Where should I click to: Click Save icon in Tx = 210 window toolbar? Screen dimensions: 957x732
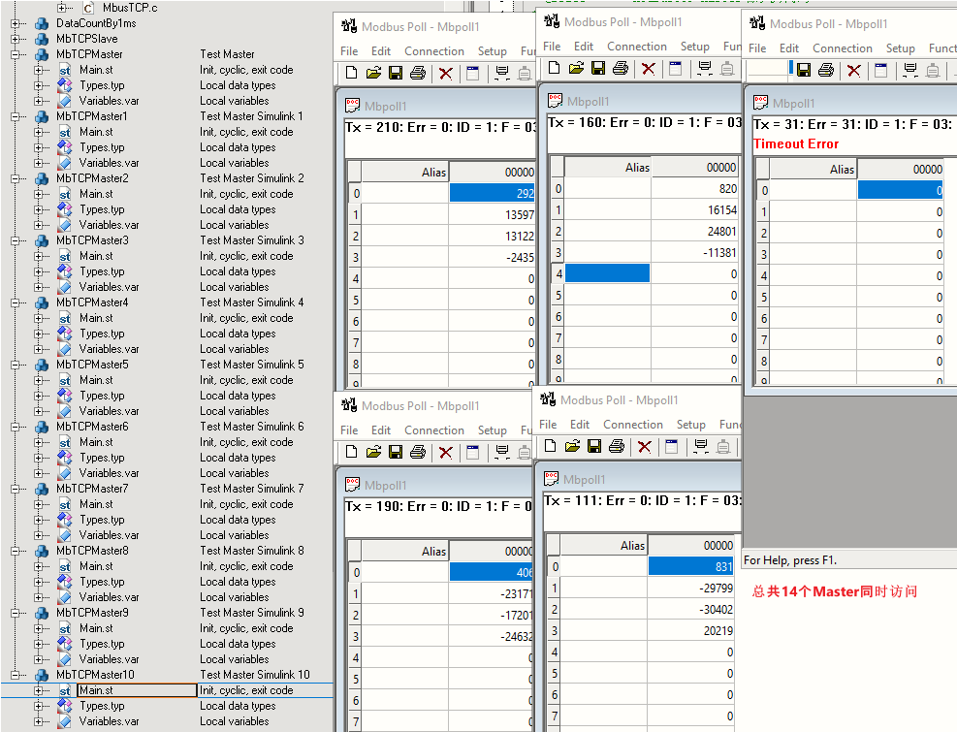[396, 74]
